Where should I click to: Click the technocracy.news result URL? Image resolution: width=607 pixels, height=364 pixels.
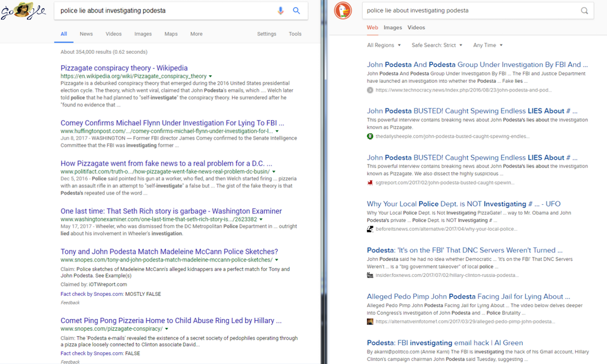coord(464,90)
